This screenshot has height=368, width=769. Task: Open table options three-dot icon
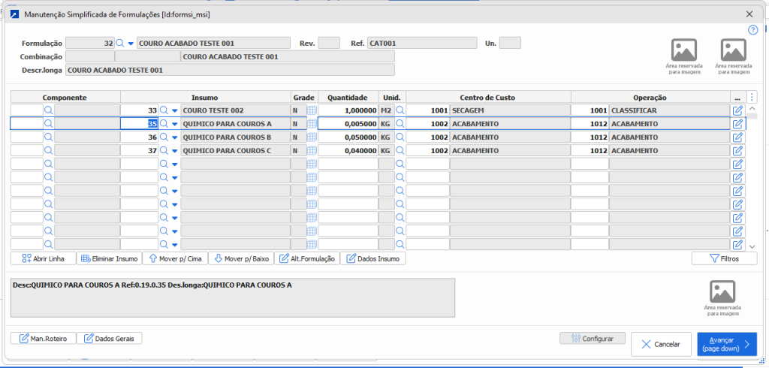(752, 98)
